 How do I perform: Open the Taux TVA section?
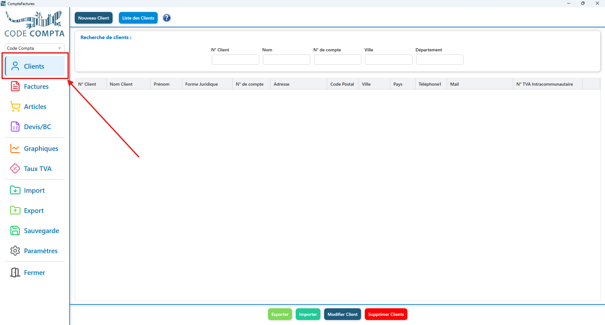[x=38, y=168]
